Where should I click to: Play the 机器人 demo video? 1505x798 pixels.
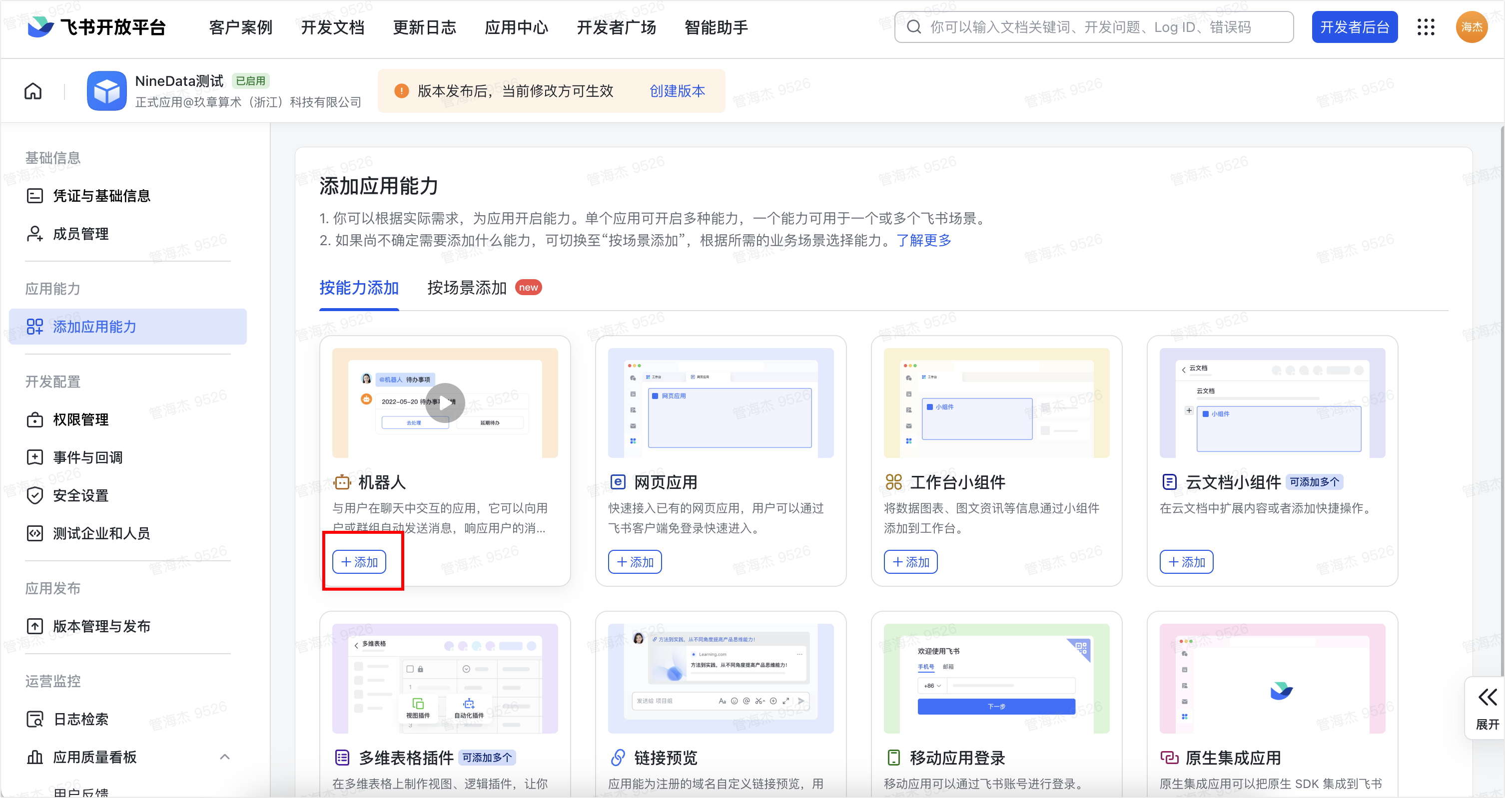tap(445, 403)
